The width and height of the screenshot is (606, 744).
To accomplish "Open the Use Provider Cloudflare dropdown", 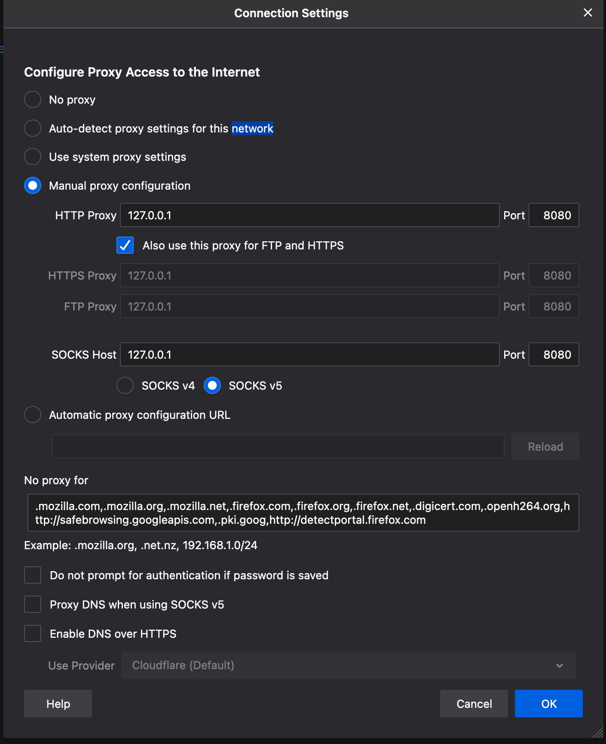I will point(348,665).
